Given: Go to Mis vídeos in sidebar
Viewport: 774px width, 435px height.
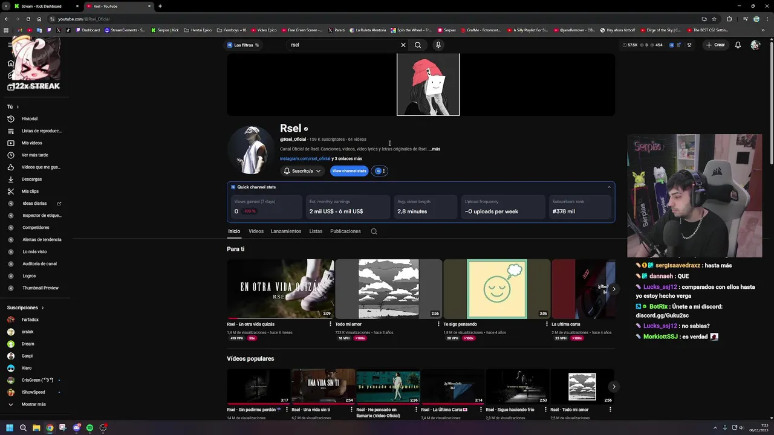Looking at the screenshot, I should click(x=31, y=143).
